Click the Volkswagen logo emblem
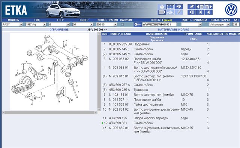This screenshot has width=240, height=148. [231, 9]
